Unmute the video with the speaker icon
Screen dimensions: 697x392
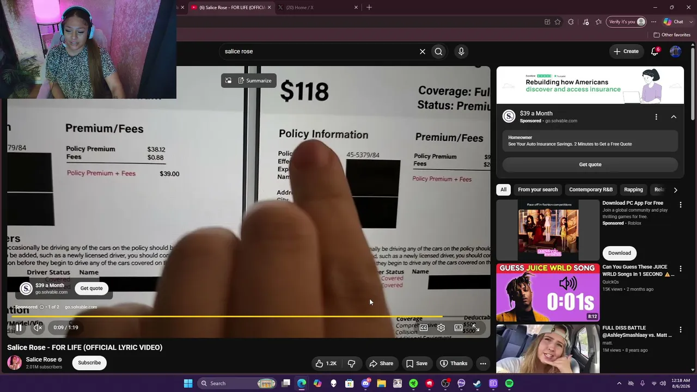pos(38,328)
